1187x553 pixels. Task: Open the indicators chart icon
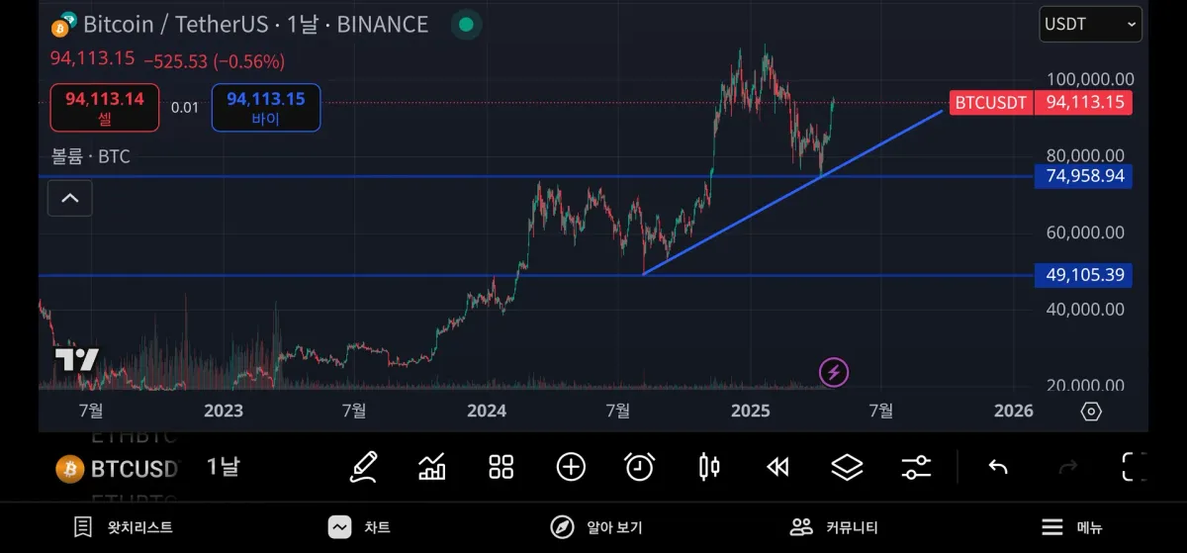[x=432, y=467]
